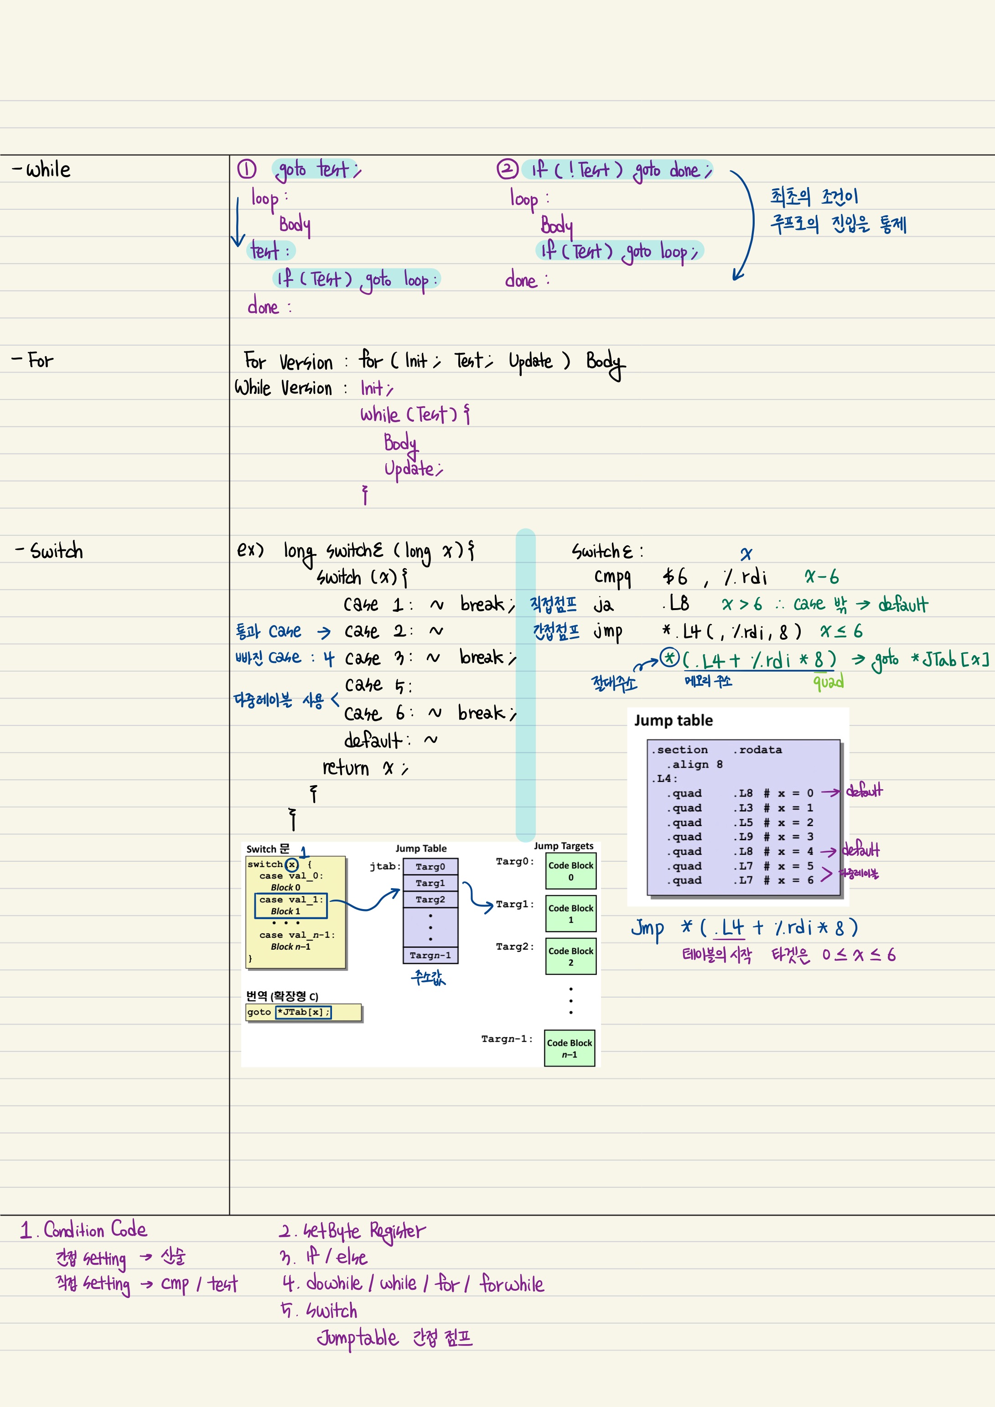
Task: Click the Jump table heading text
Action: click(x=673, y=721)
